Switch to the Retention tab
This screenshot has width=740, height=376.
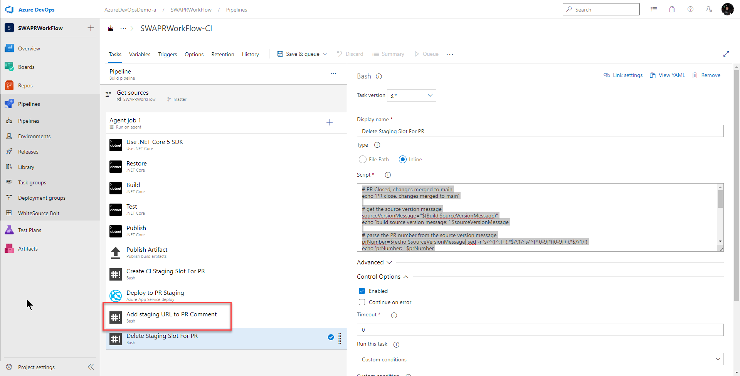(x=223, y=54)
